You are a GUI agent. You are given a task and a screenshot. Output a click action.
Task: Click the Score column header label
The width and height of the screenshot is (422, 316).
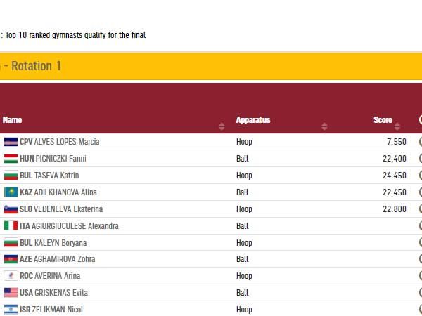[383, 120]
